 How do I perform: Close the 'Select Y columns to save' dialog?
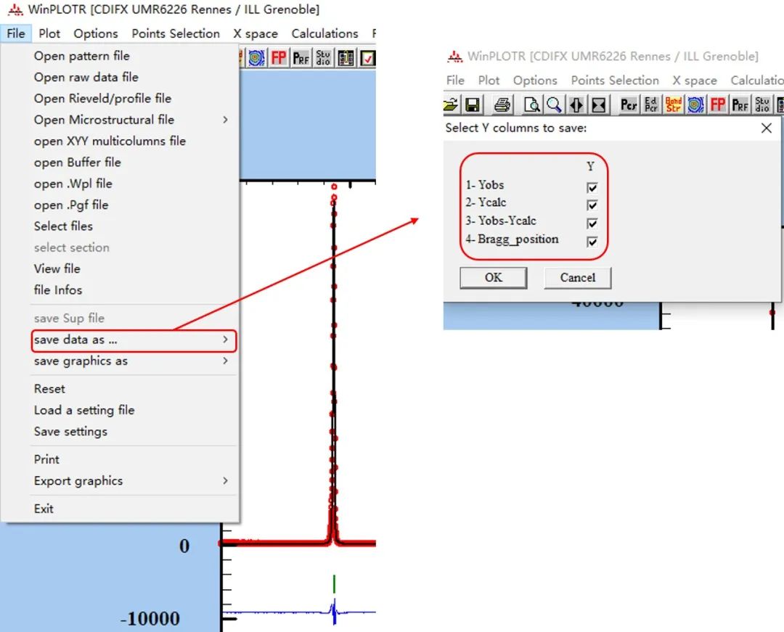[766, 128]
